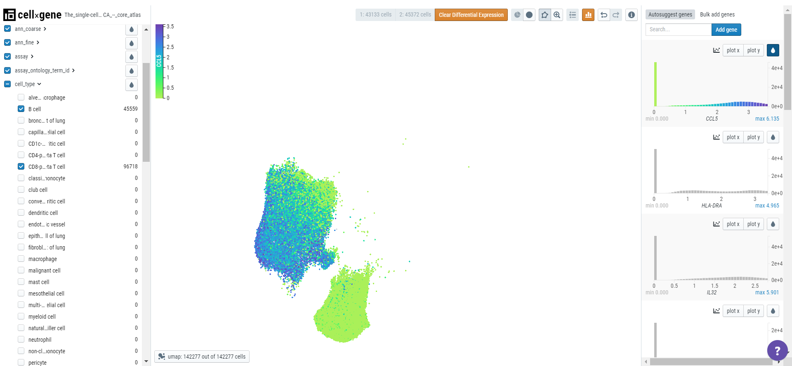The height and width of the screenshot is (366, 792).
Task: Color by IL32 droplet icon
Action: (x=773, y=224)
